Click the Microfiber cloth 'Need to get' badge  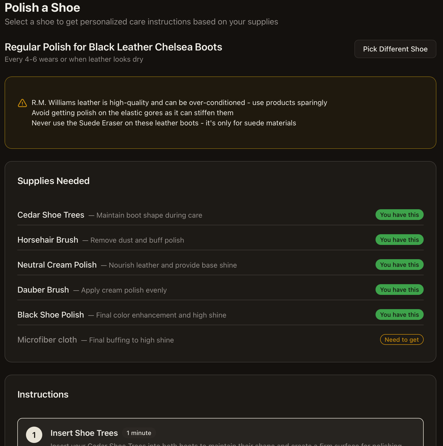402,340
